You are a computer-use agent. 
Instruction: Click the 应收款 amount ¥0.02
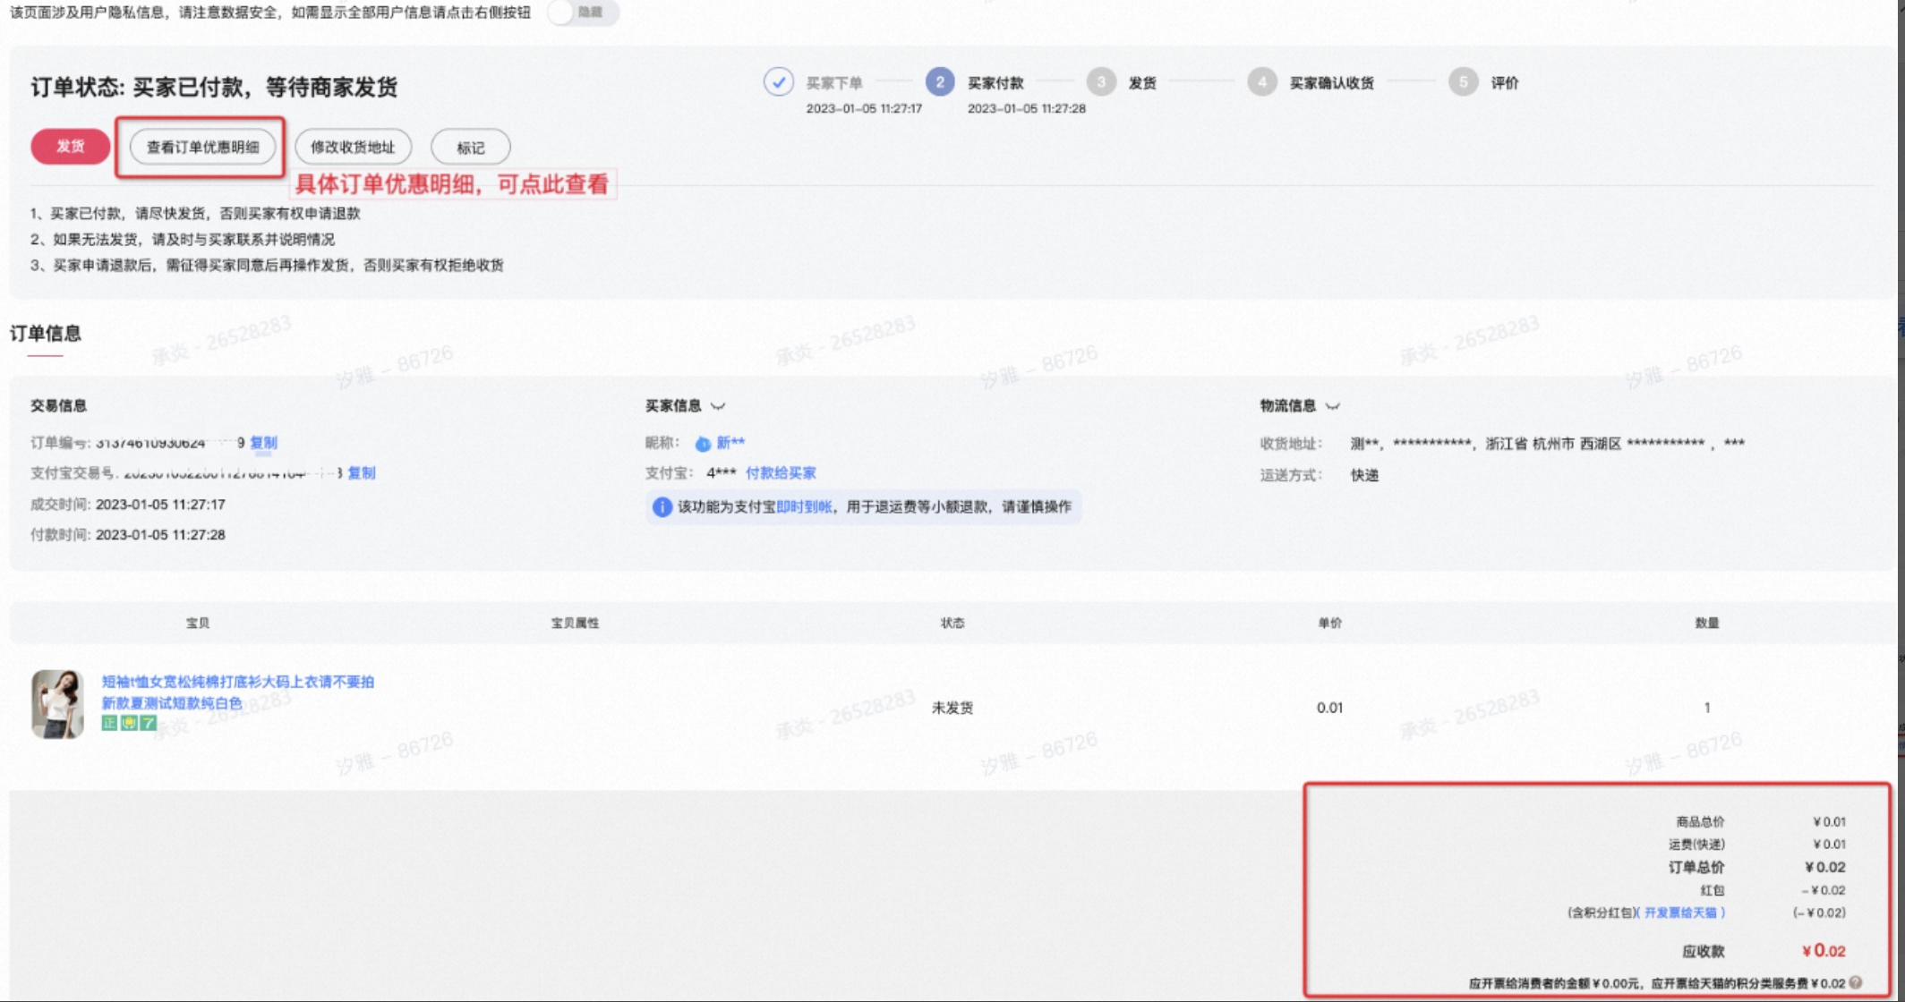tap(1824, 950)
